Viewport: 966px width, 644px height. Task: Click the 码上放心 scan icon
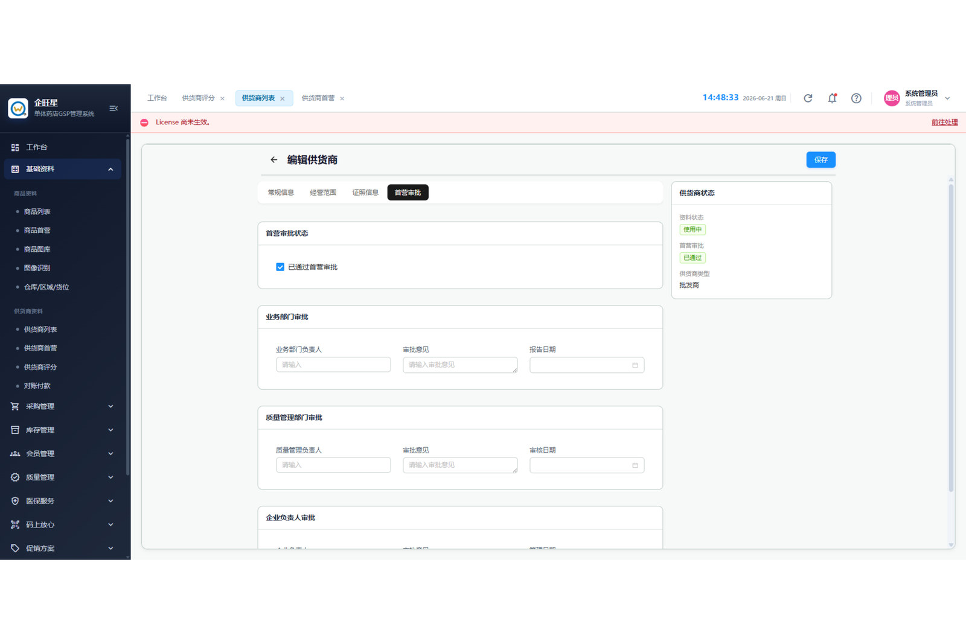click(x=15, y=524)
